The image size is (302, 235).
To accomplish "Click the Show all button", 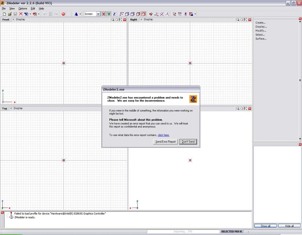I will 265,226.
